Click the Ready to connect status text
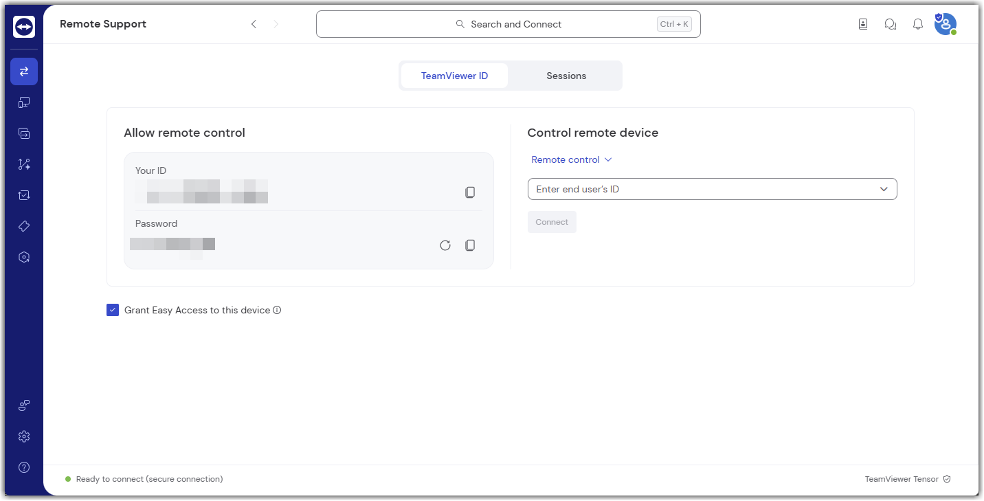This screenshot has height=501, width=984. (149, 479)
